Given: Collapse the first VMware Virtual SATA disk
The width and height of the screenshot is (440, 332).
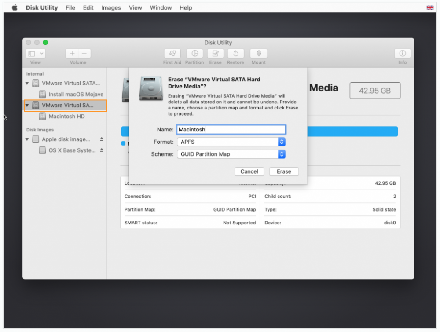Looking at the screenshot, I should pos(27,83).
